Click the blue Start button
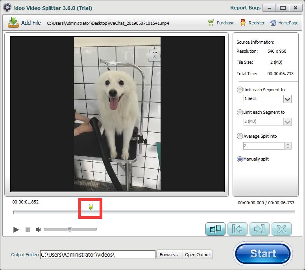 coord(263,253)
